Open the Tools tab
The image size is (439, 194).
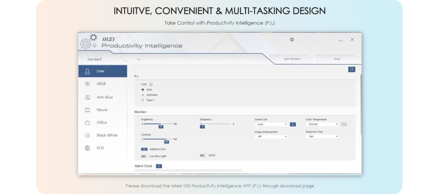pyautogui.click(x=337, y=59)
